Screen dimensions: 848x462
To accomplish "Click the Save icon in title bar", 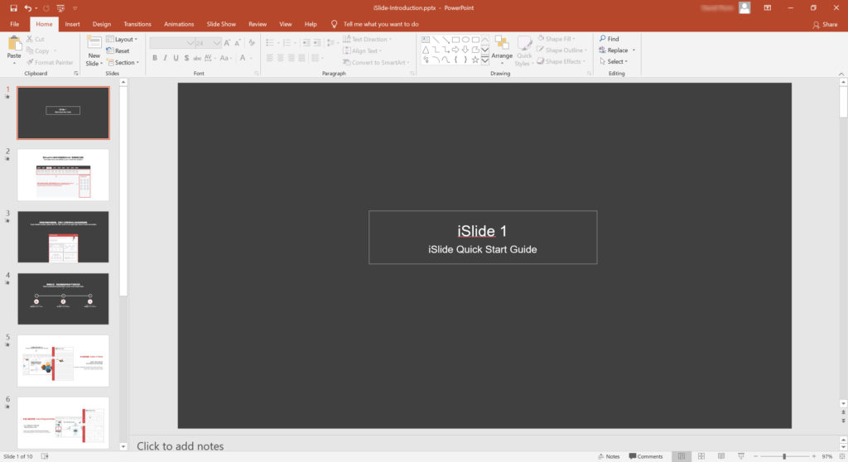I will 13,8.
